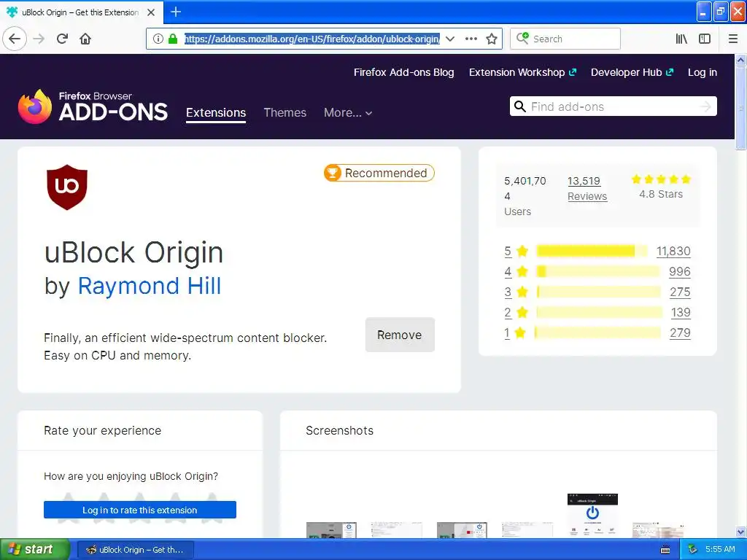This screenshot has height=560, width=747.
Task: Click the keyboard icon in taskbar
Action: pos(665,550)
